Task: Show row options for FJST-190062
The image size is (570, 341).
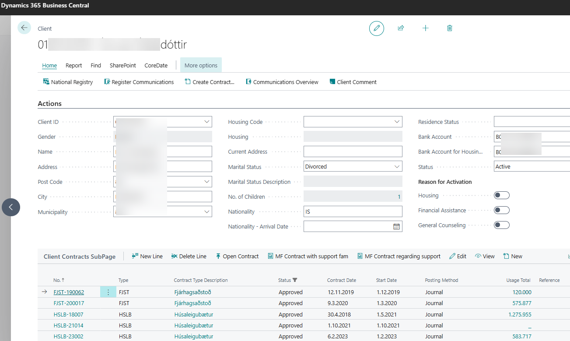Action: pos(108,292)
